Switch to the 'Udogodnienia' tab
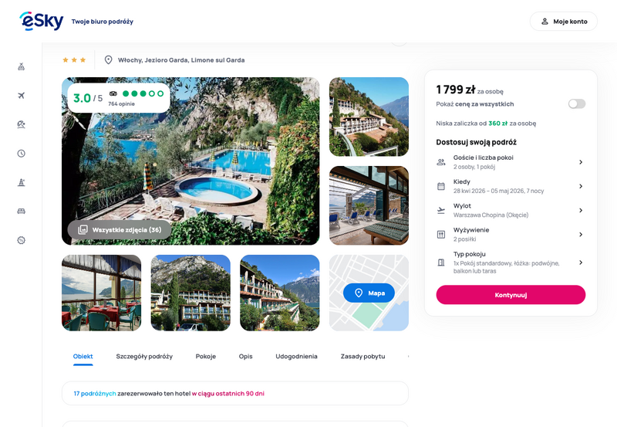This screenshot has width=617, height=427. pyautogui.click(x=296, y=357)
